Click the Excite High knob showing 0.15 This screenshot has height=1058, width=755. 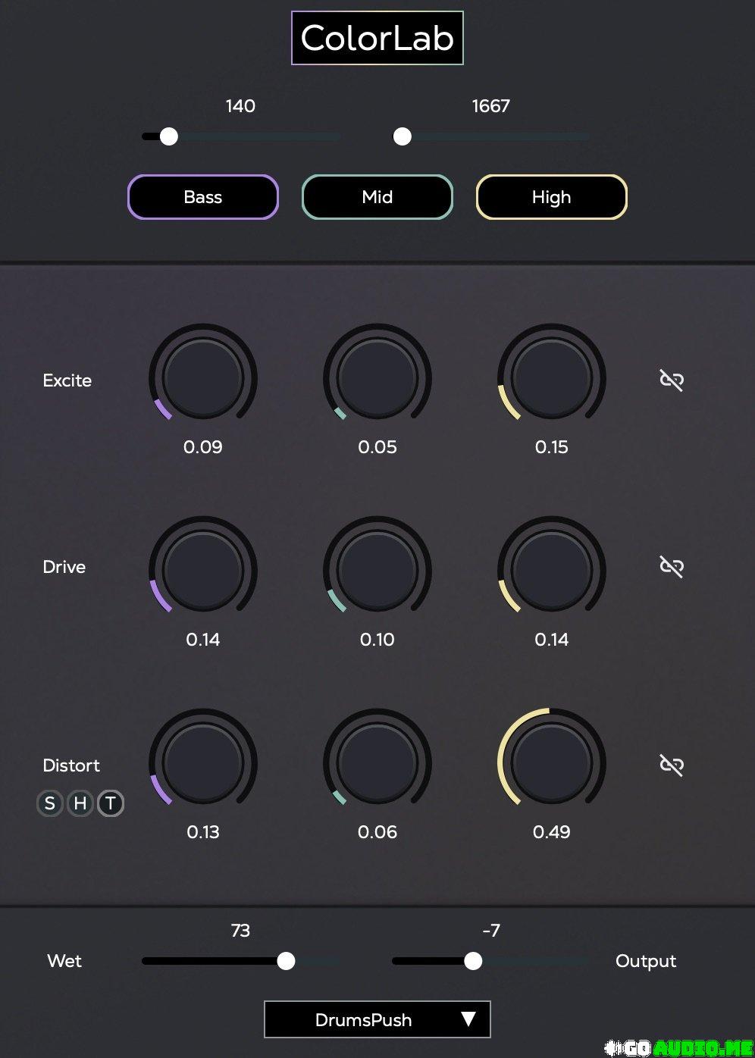[x=552, y=377]
